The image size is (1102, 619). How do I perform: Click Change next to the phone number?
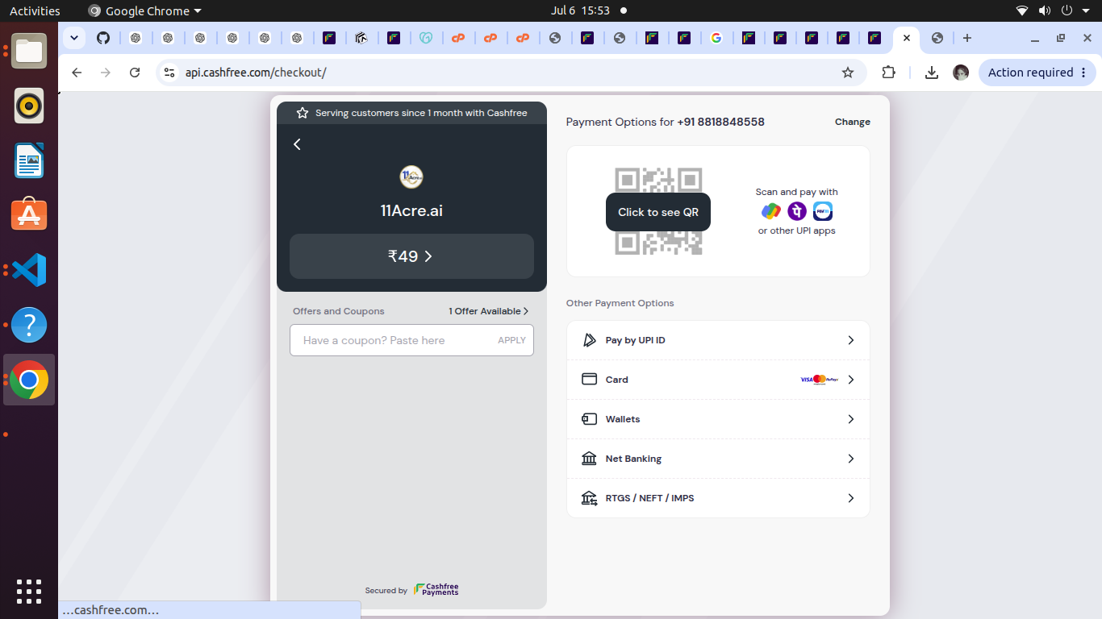(x=853, y=123)
